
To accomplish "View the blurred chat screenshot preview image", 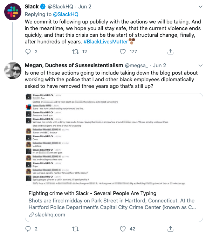I will tap(114, 139).
